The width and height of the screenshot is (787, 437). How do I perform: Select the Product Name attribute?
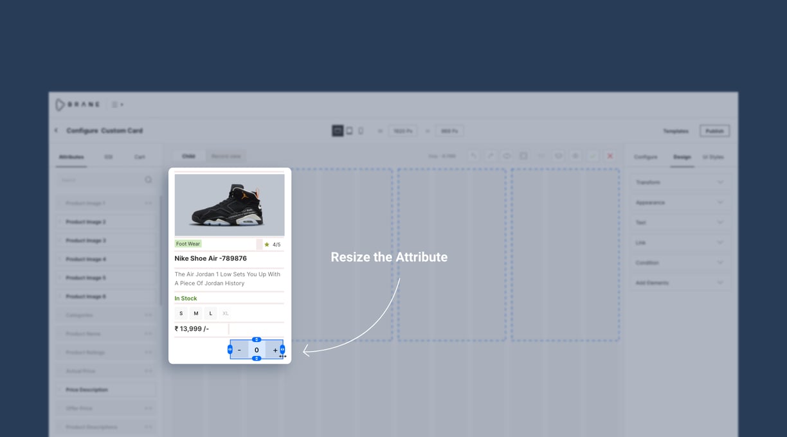point(105,334)
